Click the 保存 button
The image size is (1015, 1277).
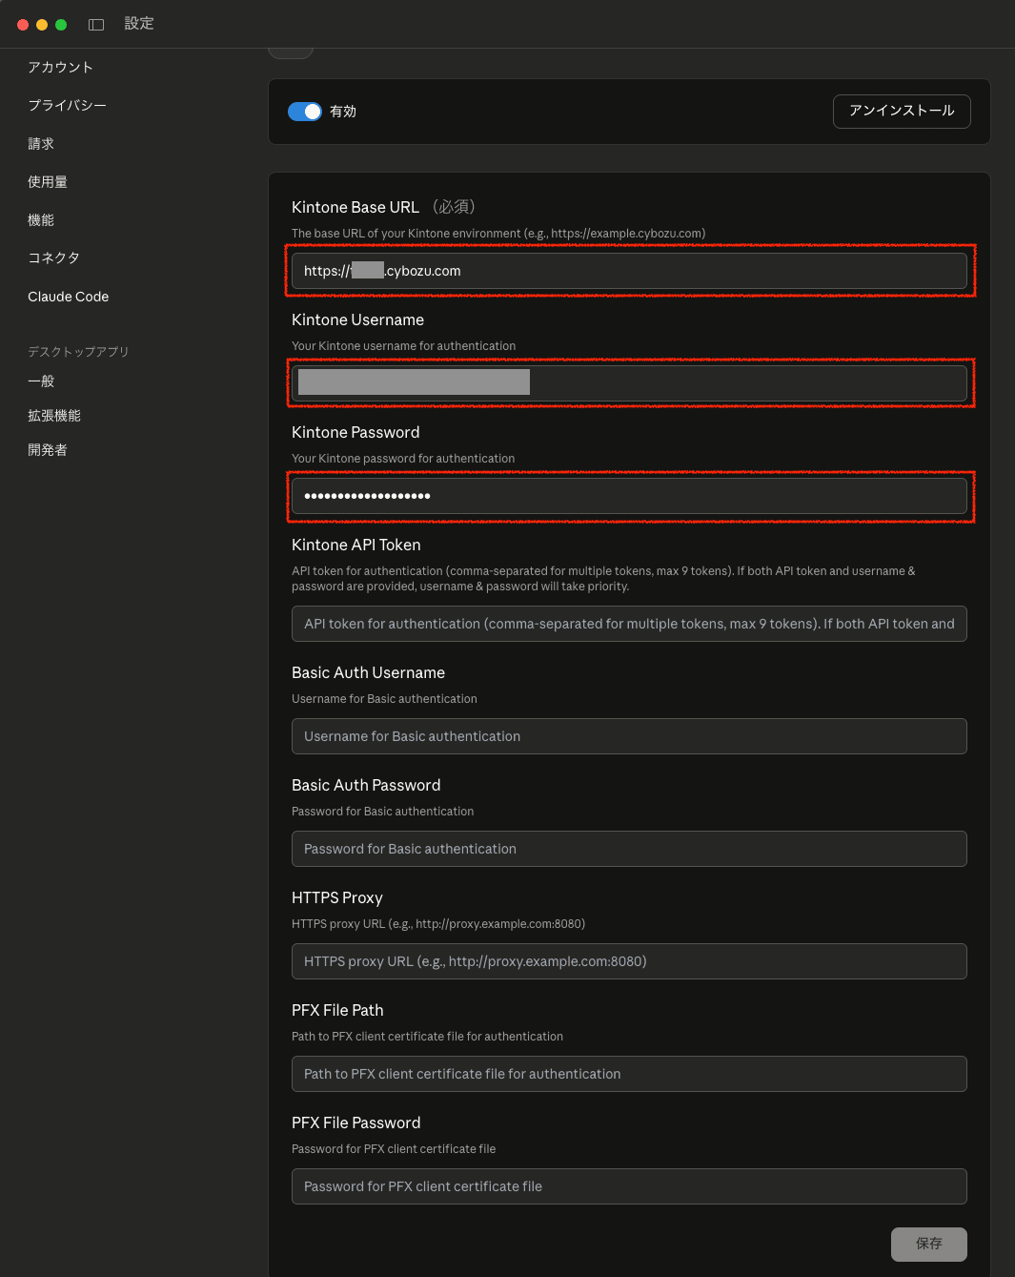click(928, 1244)
